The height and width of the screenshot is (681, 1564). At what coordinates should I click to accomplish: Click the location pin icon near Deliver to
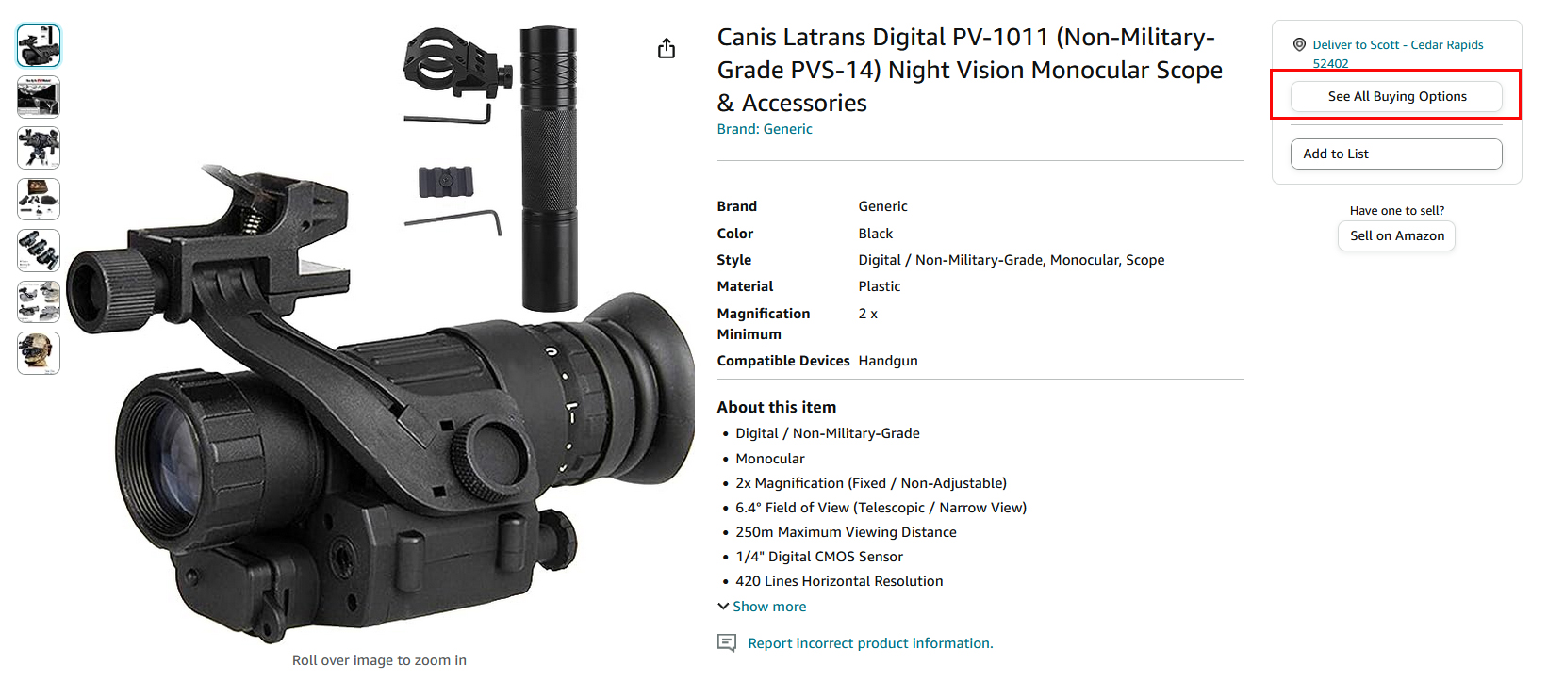pos(1299,44)
